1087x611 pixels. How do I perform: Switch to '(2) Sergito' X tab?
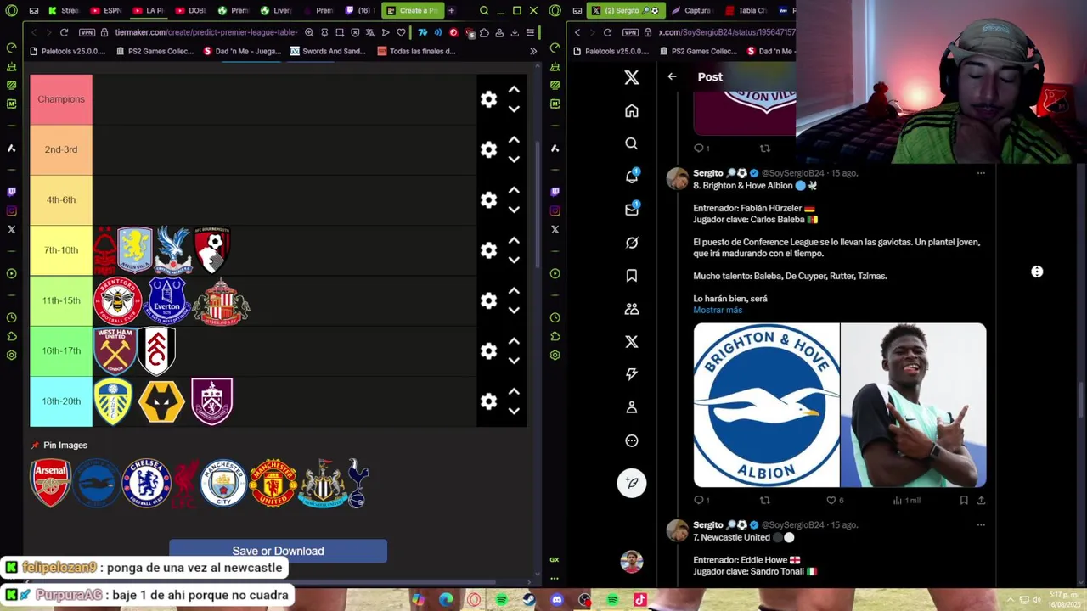(x=627, y=10)
